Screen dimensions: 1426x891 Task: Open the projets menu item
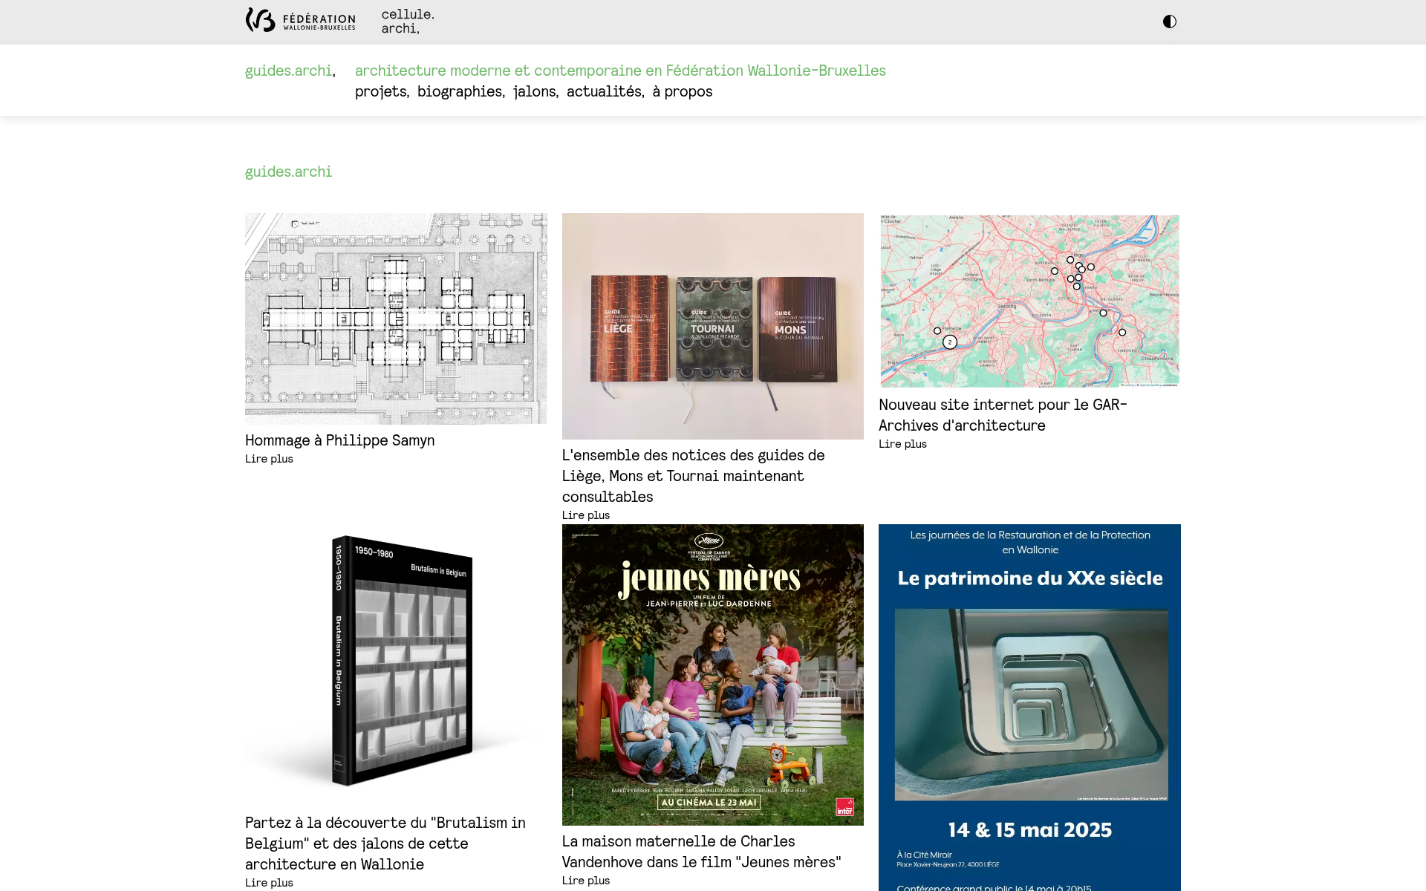(381, 91)
